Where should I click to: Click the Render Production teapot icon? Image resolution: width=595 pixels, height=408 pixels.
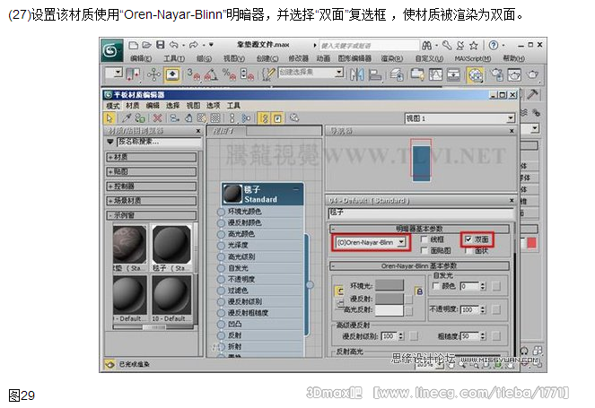pos(532,74)
